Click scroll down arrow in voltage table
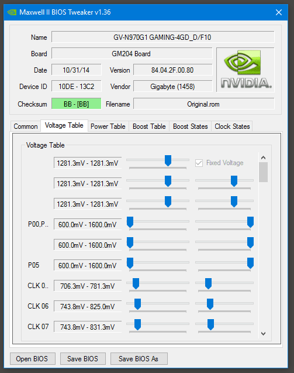294x373 pixels. click(x=263, y=334)
